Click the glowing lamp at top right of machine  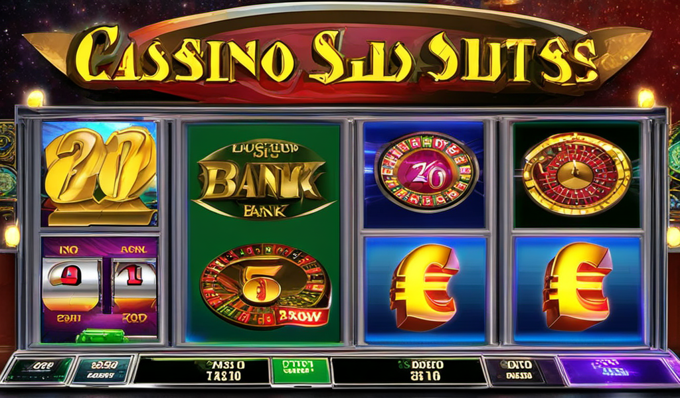[645, 98]
